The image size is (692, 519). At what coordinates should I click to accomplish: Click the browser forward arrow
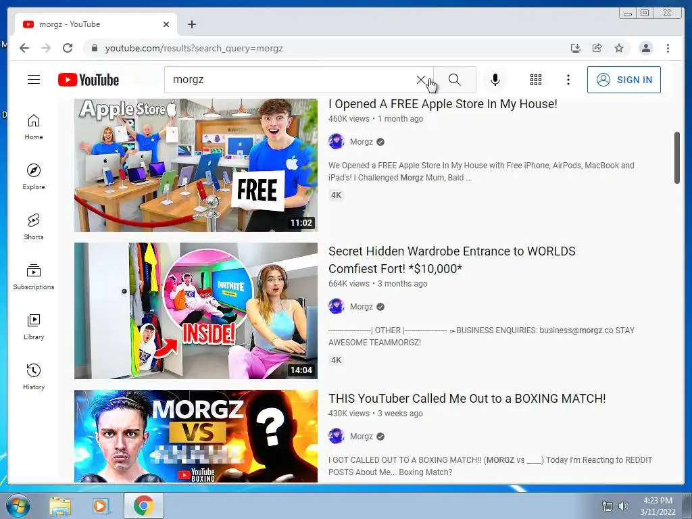click(x=46, y=48)
